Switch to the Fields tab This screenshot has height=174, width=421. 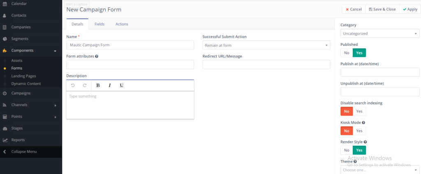(99, 24)
